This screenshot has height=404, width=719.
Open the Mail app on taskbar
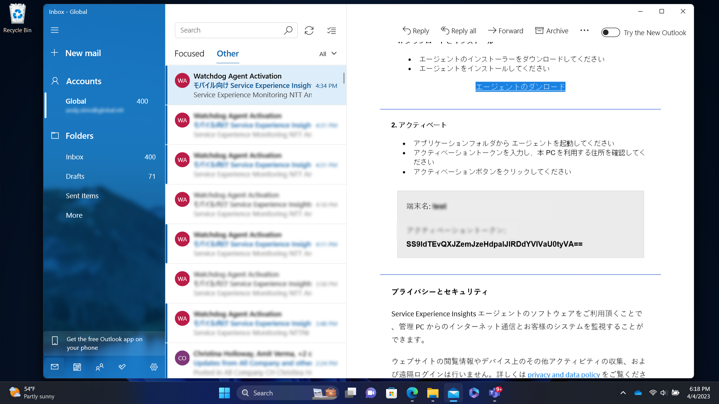click(x=453, y=393)
